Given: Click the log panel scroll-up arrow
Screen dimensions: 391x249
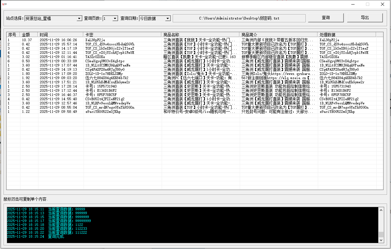Looking at the screenshot, I should click(381, 210).
